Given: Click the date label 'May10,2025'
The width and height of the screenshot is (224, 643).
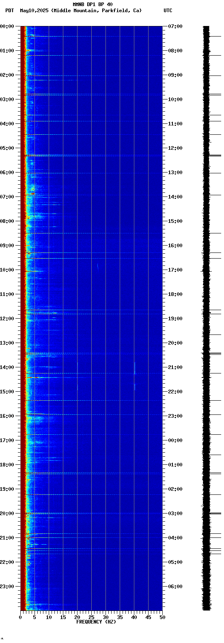Looking at the screenshot, I should click(x=34, y=11).
